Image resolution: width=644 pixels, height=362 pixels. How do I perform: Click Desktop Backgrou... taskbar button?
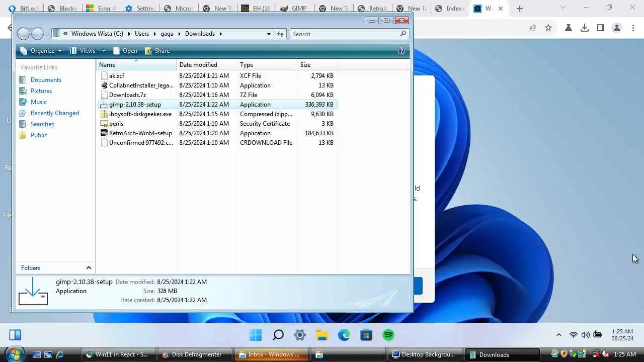[426, 354]
